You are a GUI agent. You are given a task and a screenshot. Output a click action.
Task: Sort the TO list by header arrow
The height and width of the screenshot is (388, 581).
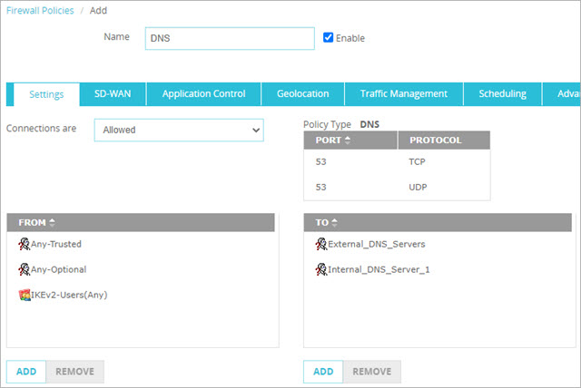click(x=334, y=222)
